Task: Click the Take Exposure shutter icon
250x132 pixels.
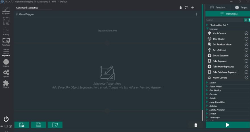Action: click(x=209, y=61)
